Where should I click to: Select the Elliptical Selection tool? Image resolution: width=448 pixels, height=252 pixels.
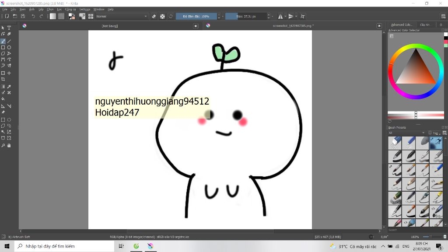tap(9, 120)
